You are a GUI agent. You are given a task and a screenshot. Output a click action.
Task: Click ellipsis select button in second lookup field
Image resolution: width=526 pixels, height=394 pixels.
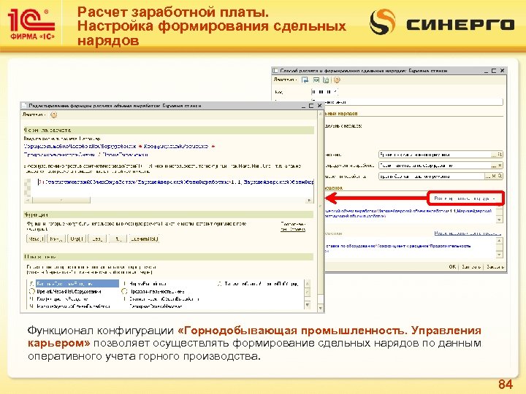coord(494,165)
